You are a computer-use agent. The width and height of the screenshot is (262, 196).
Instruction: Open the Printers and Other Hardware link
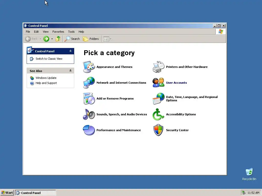[187, 67]
